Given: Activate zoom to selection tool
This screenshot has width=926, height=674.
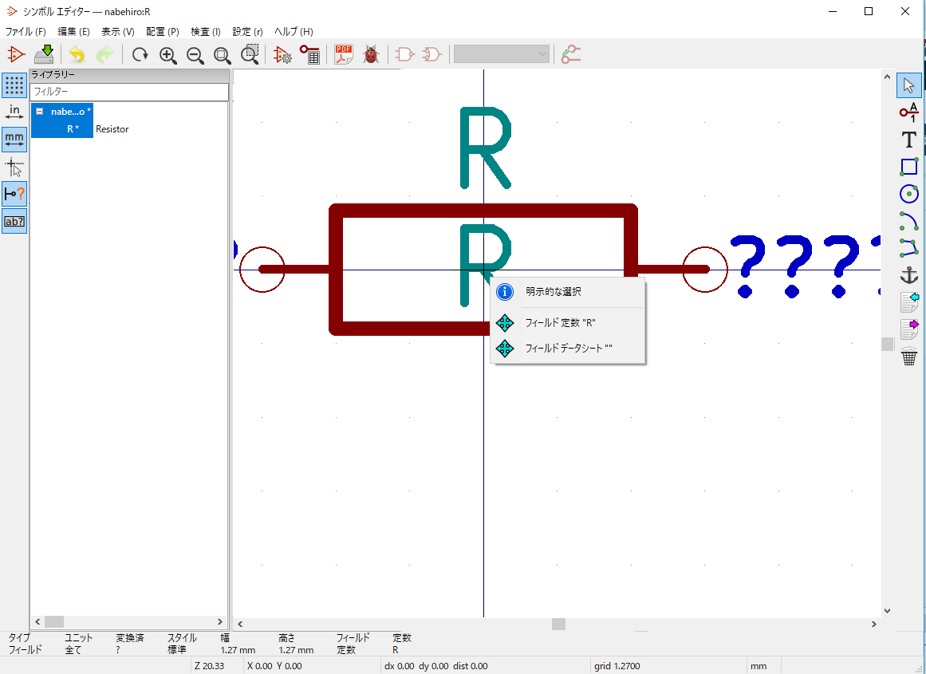Looking at the screenshot, I should (x=250, y=55).
